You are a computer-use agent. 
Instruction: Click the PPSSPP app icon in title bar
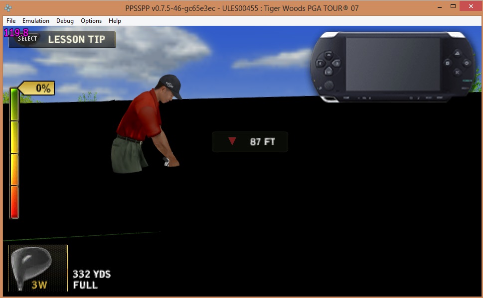tap(8, 8)
